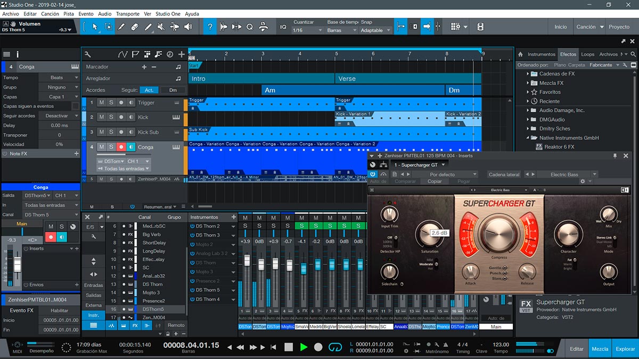Show automation curve icon above tracks

tap(122, 54)
